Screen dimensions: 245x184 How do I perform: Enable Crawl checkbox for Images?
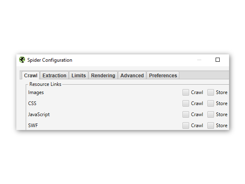[x=186, y=92]
